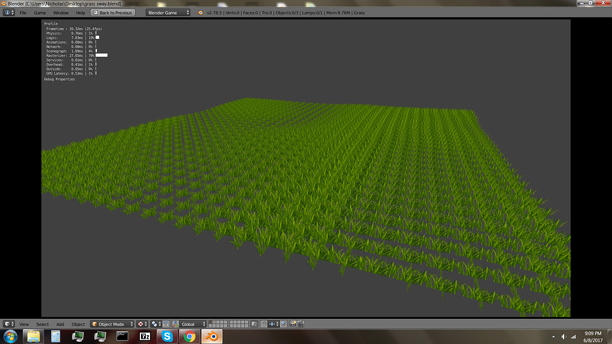The height and width of the screenshot is (344, 612).
Task: Toggle scene layer 20 button
Action: coord(246,325)
